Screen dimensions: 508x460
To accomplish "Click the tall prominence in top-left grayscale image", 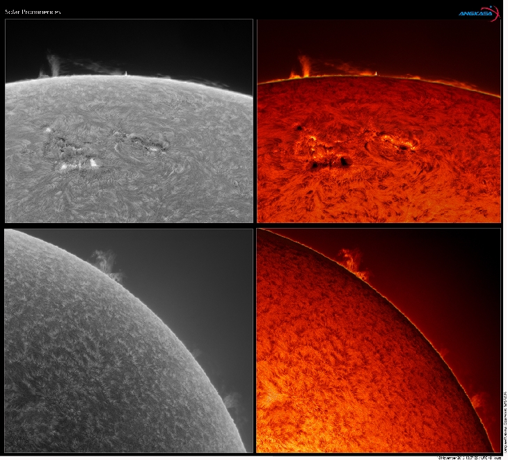I will tap(53, 65).
